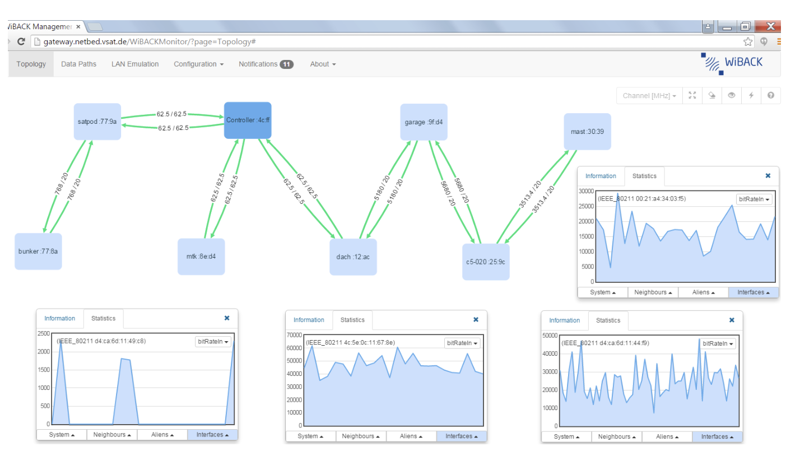Close the d4:ca:6d:11:49:c8 statistics panel
Viewport: 800px width, 465px height.
[x=227, y=318]
